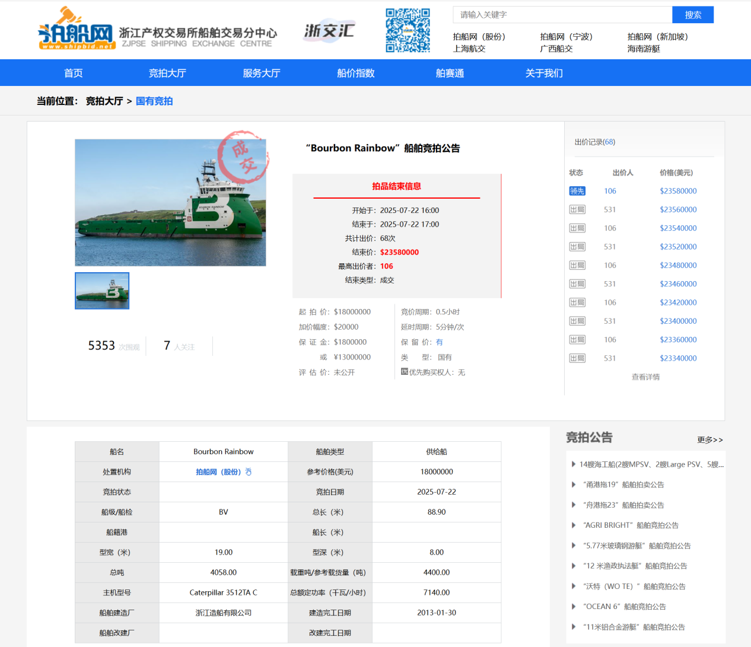
Task: Open 竞拍大厅 navigation item
Action: (167, 73)
